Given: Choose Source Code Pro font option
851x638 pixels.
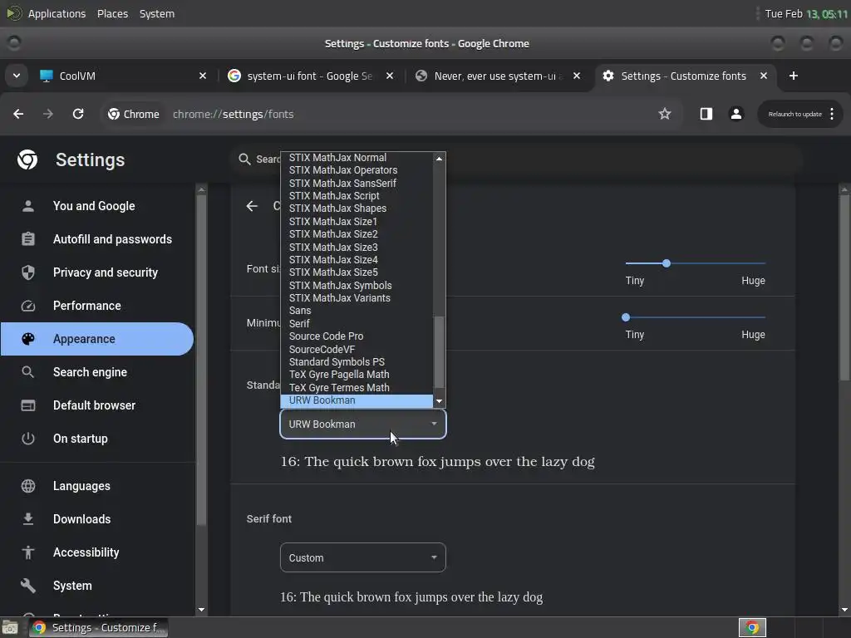Looking at the screenshot, I should (x=357, y=336).
